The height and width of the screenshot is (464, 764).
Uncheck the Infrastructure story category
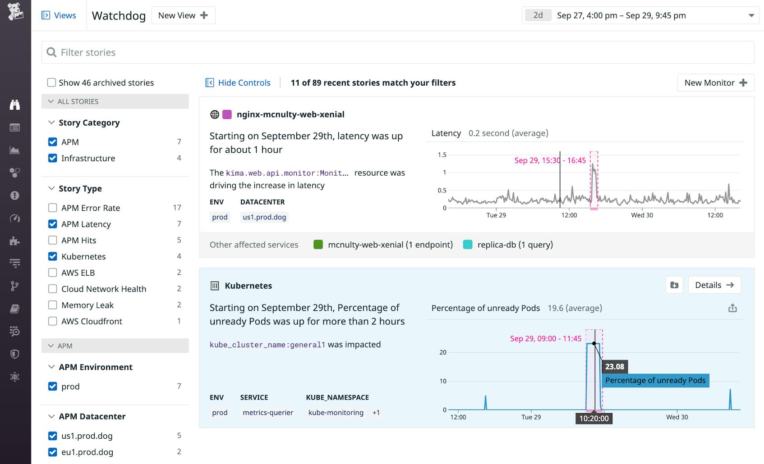coord(52,158)
